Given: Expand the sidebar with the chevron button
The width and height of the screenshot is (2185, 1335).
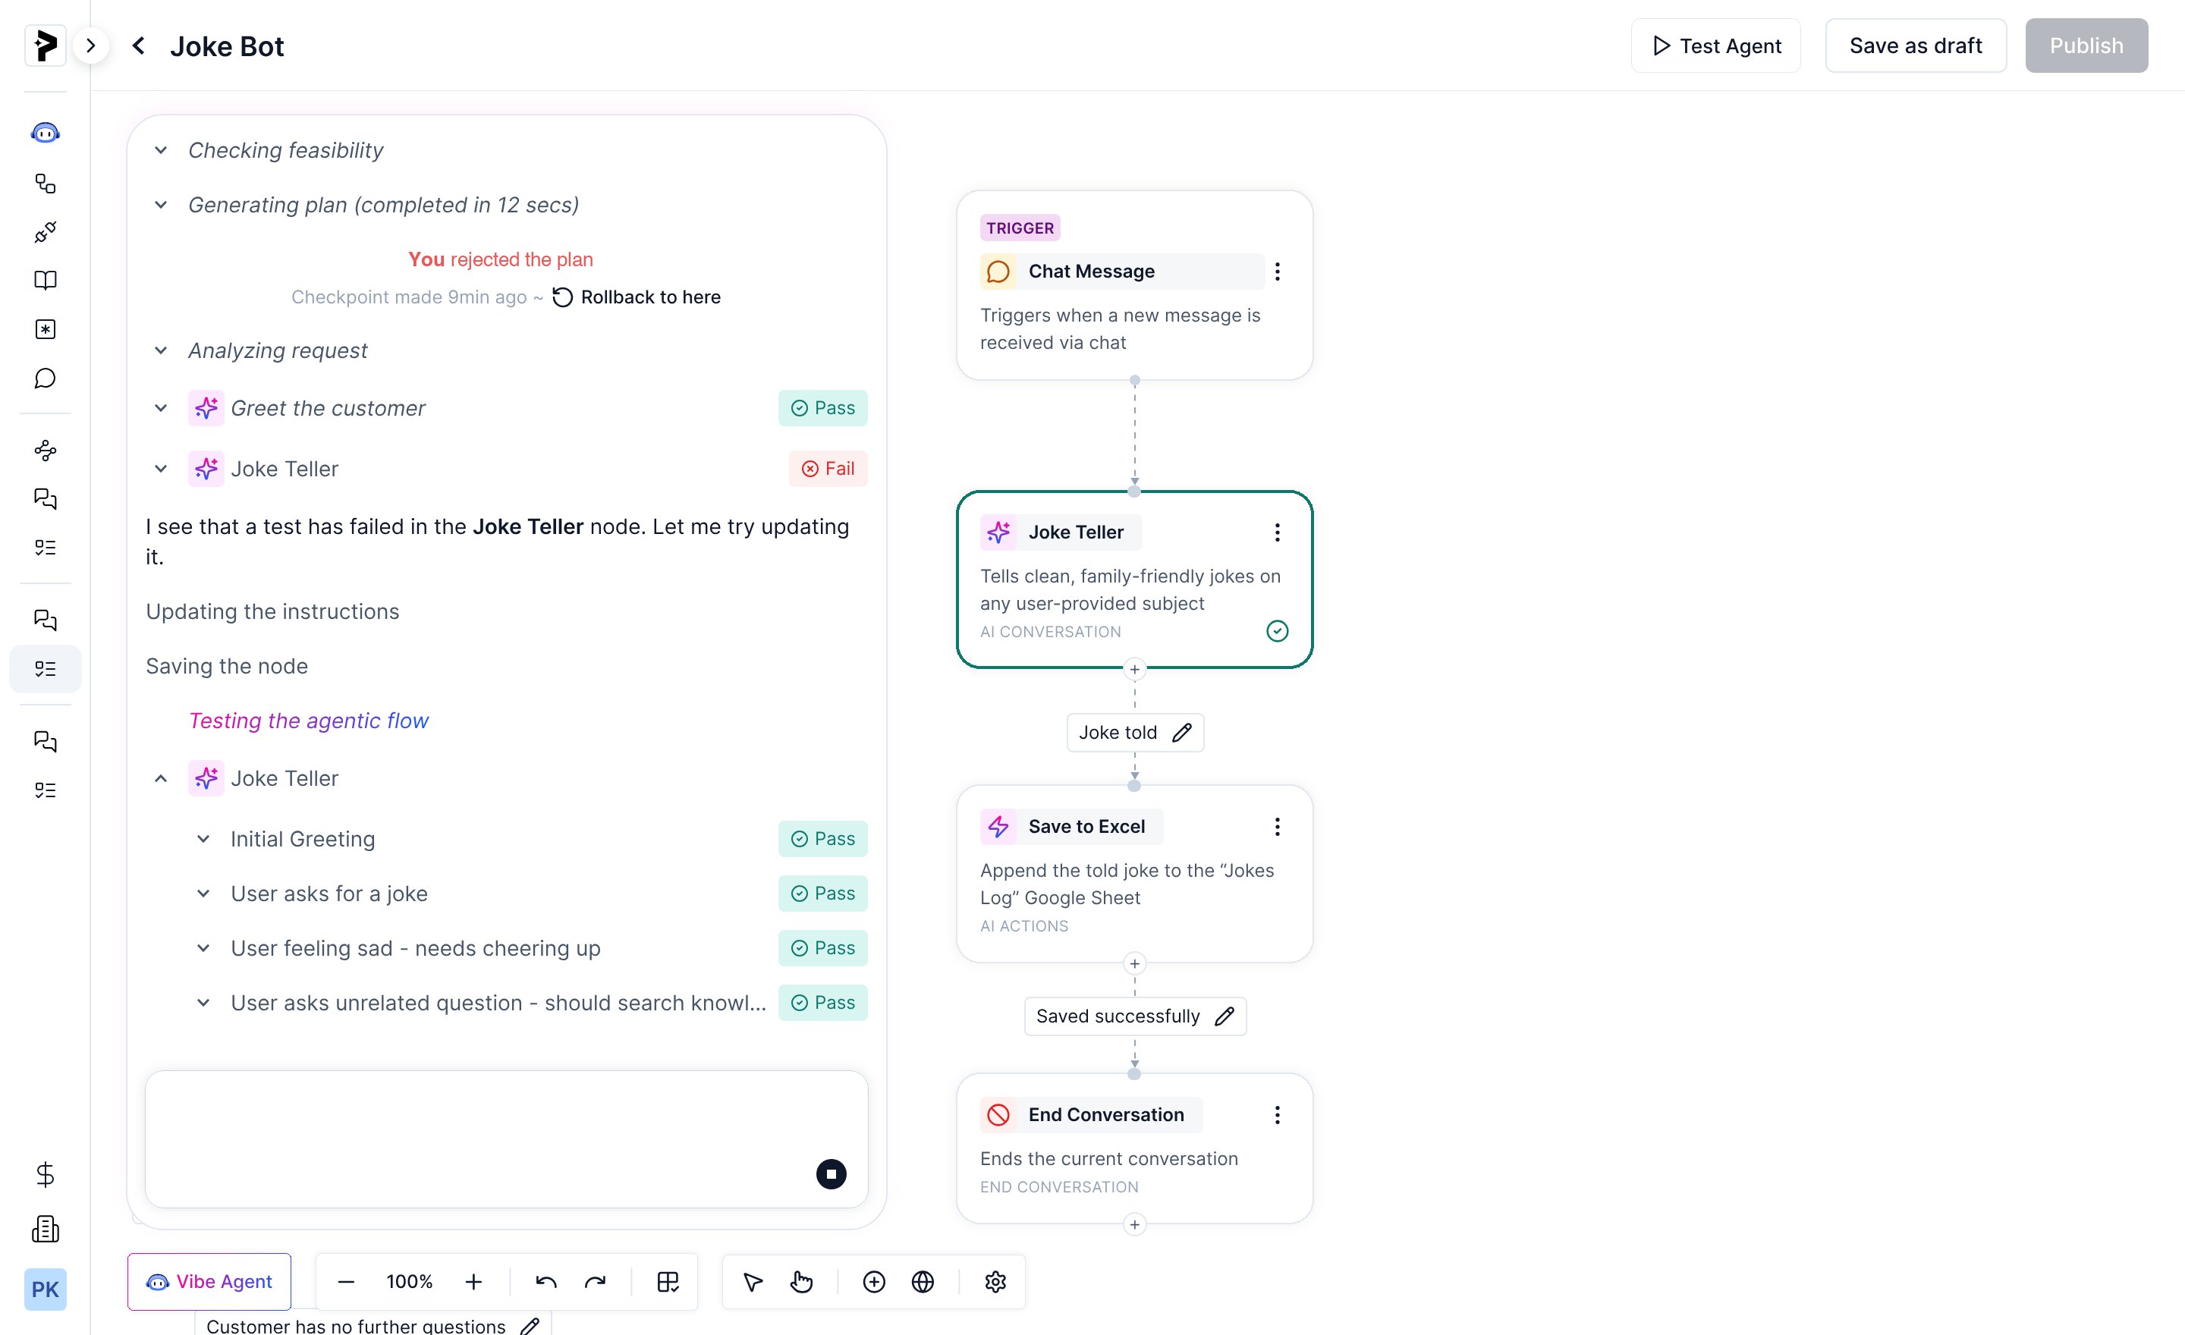Looking at the screenshot, I should (x=90, y=46).
